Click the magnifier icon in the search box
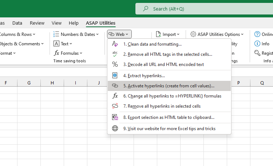Image resolution: width=273 pixels, height=166 pixels. [146, 9]
